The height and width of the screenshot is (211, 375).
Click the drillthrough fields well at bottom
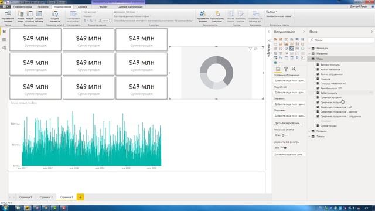[289, 155]
